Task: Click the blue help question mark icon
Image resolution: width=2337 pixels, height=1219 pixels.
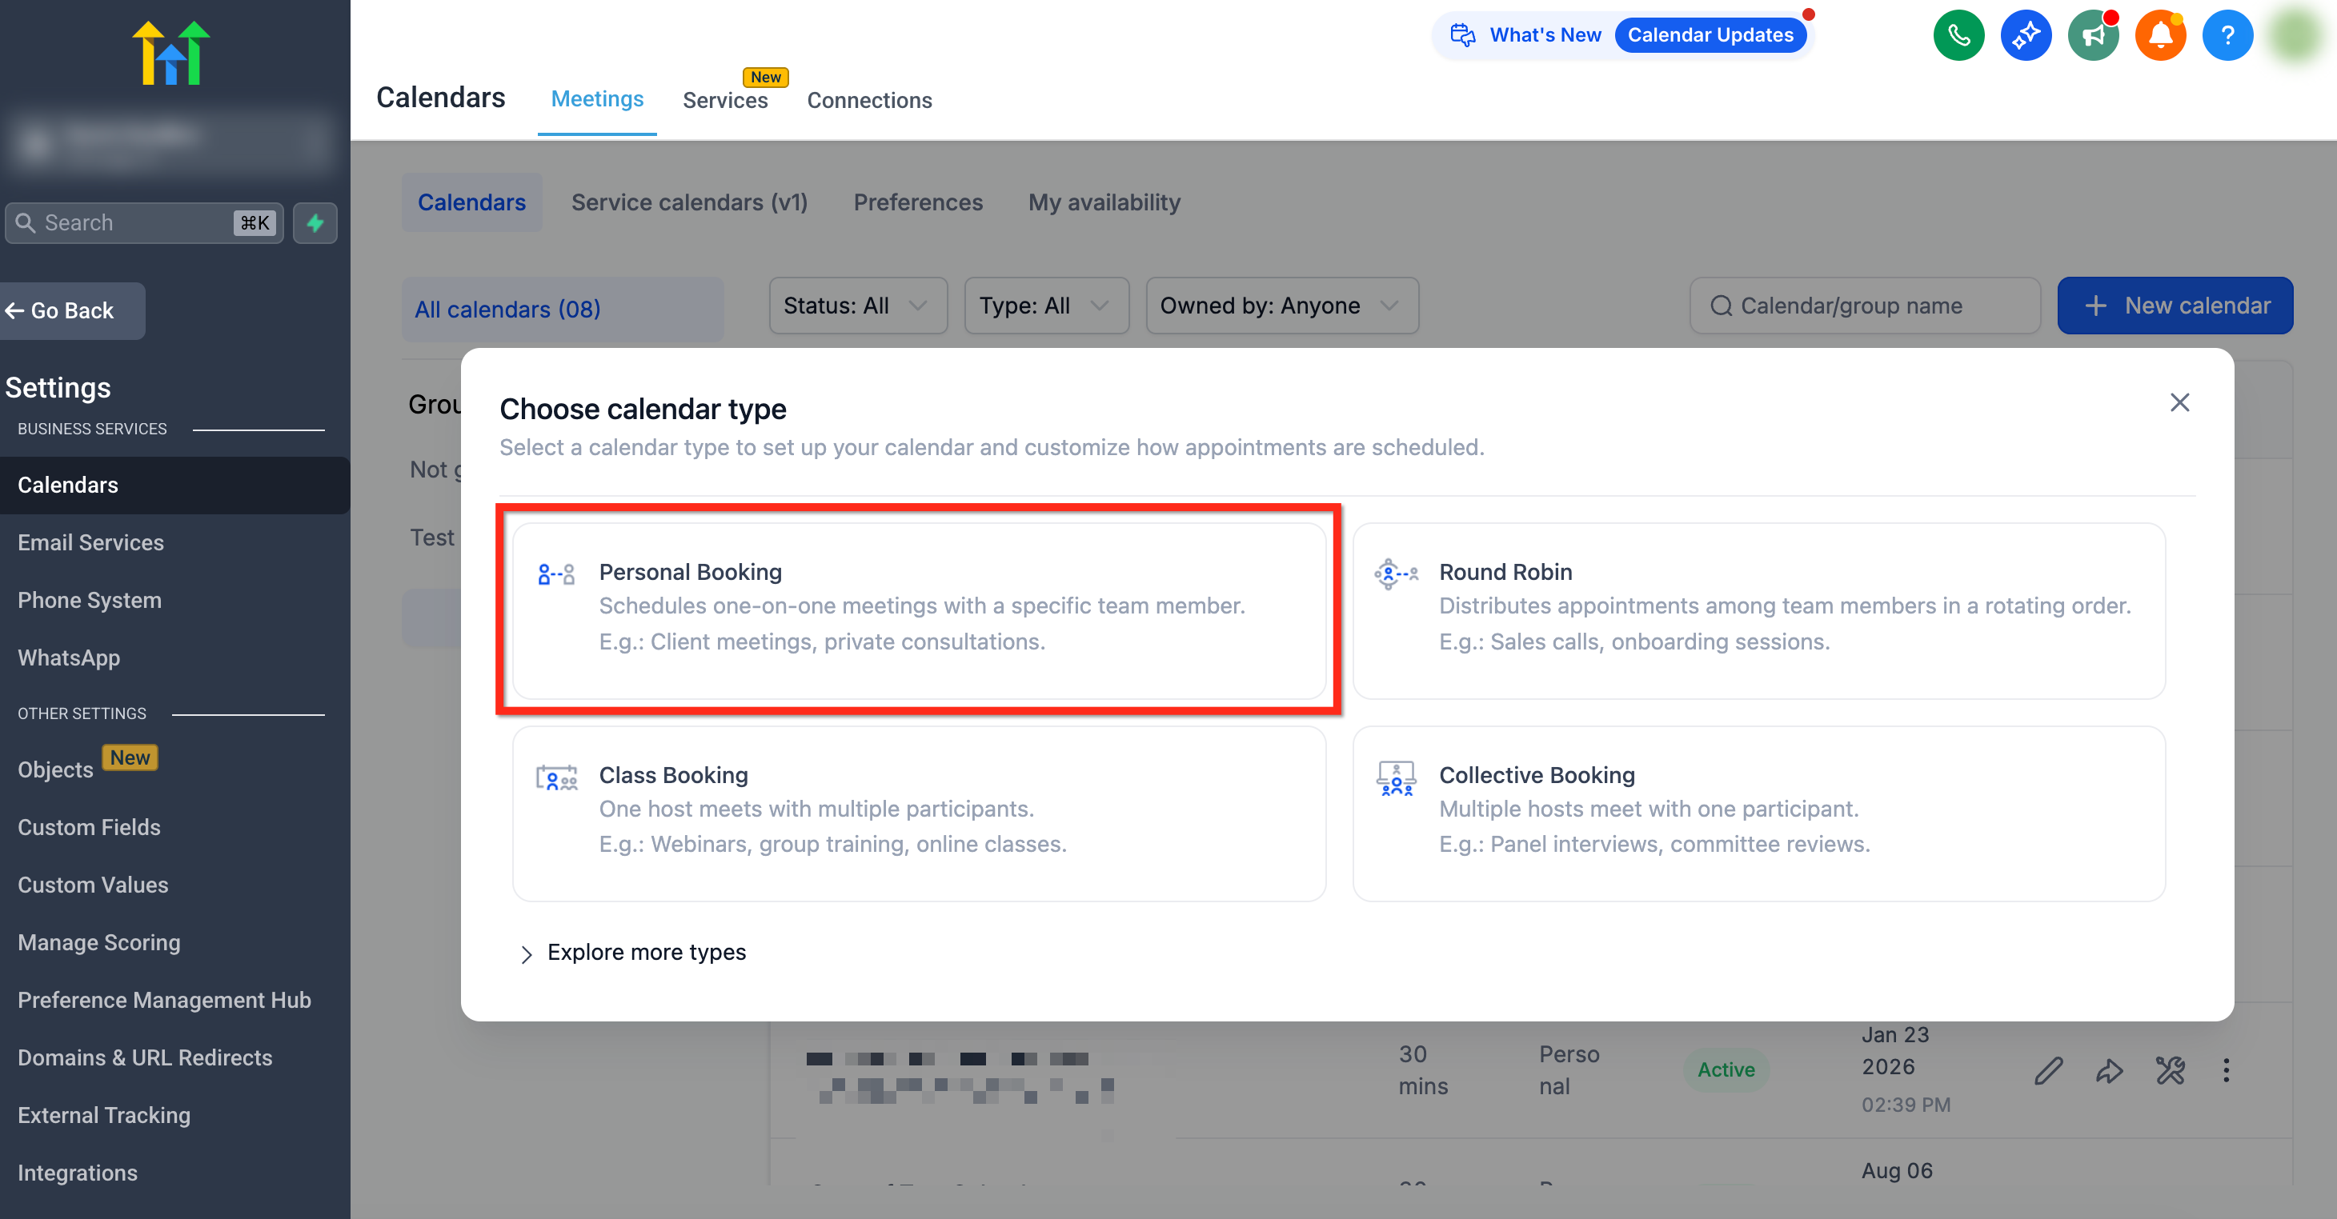Action: pos(2227,35)
